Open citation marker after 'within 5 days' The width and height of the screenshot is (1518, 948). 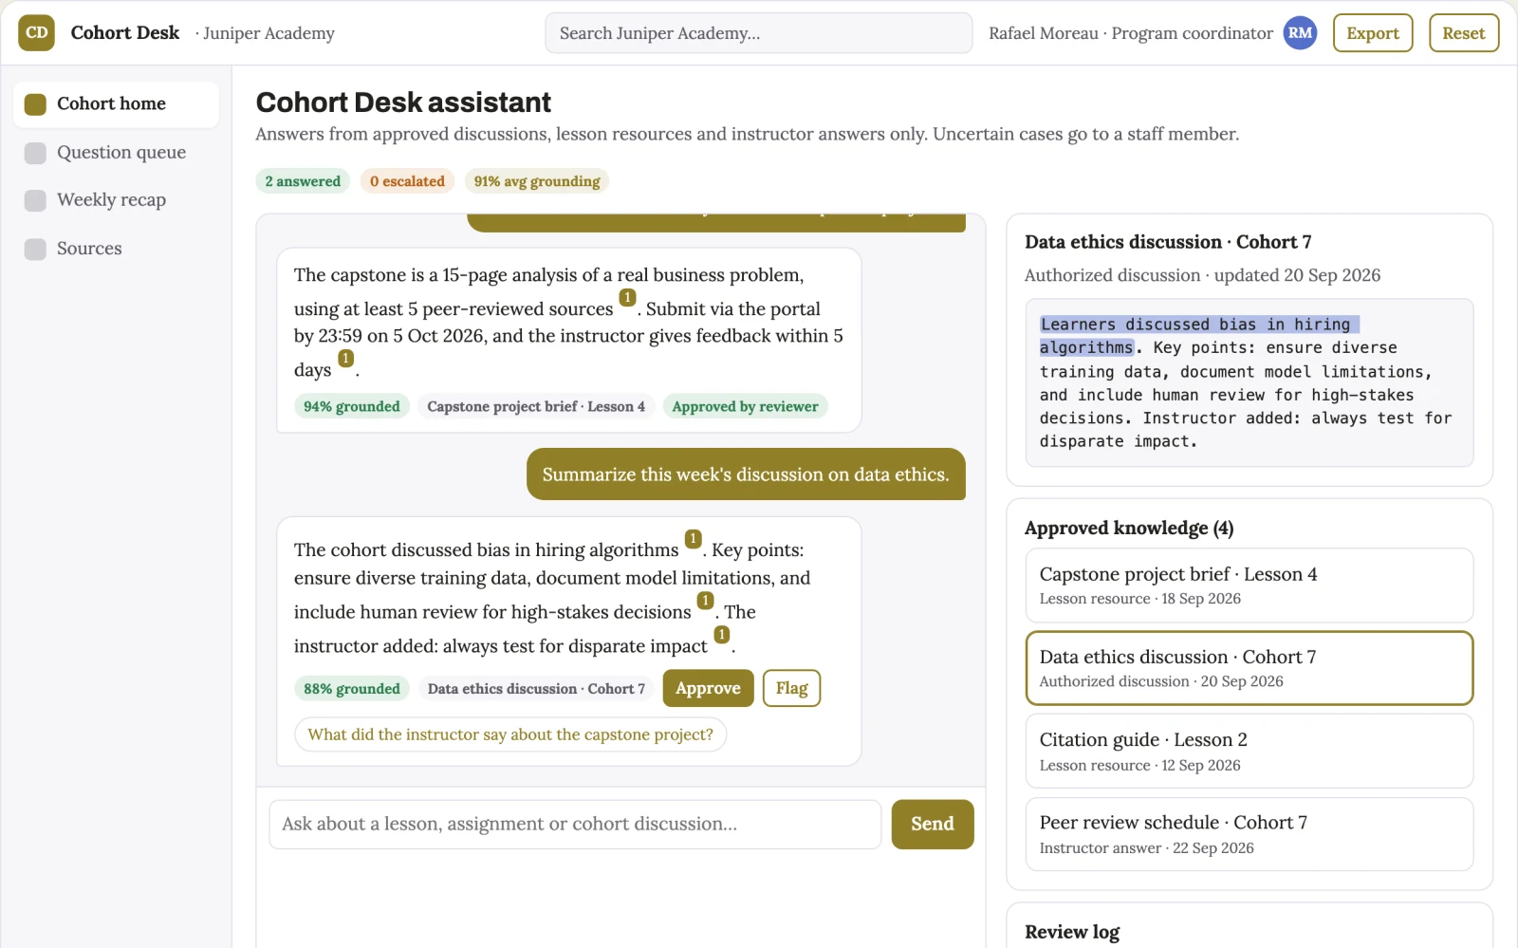[x=346, y=359]
